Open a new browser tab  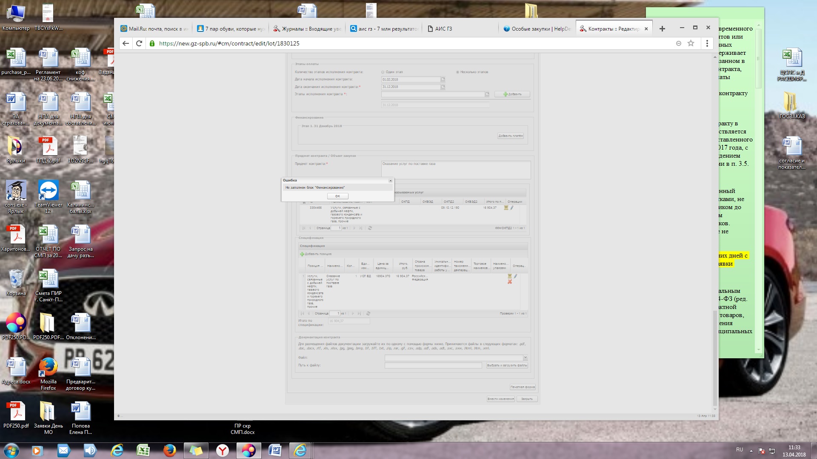click(x=662, y=28)
